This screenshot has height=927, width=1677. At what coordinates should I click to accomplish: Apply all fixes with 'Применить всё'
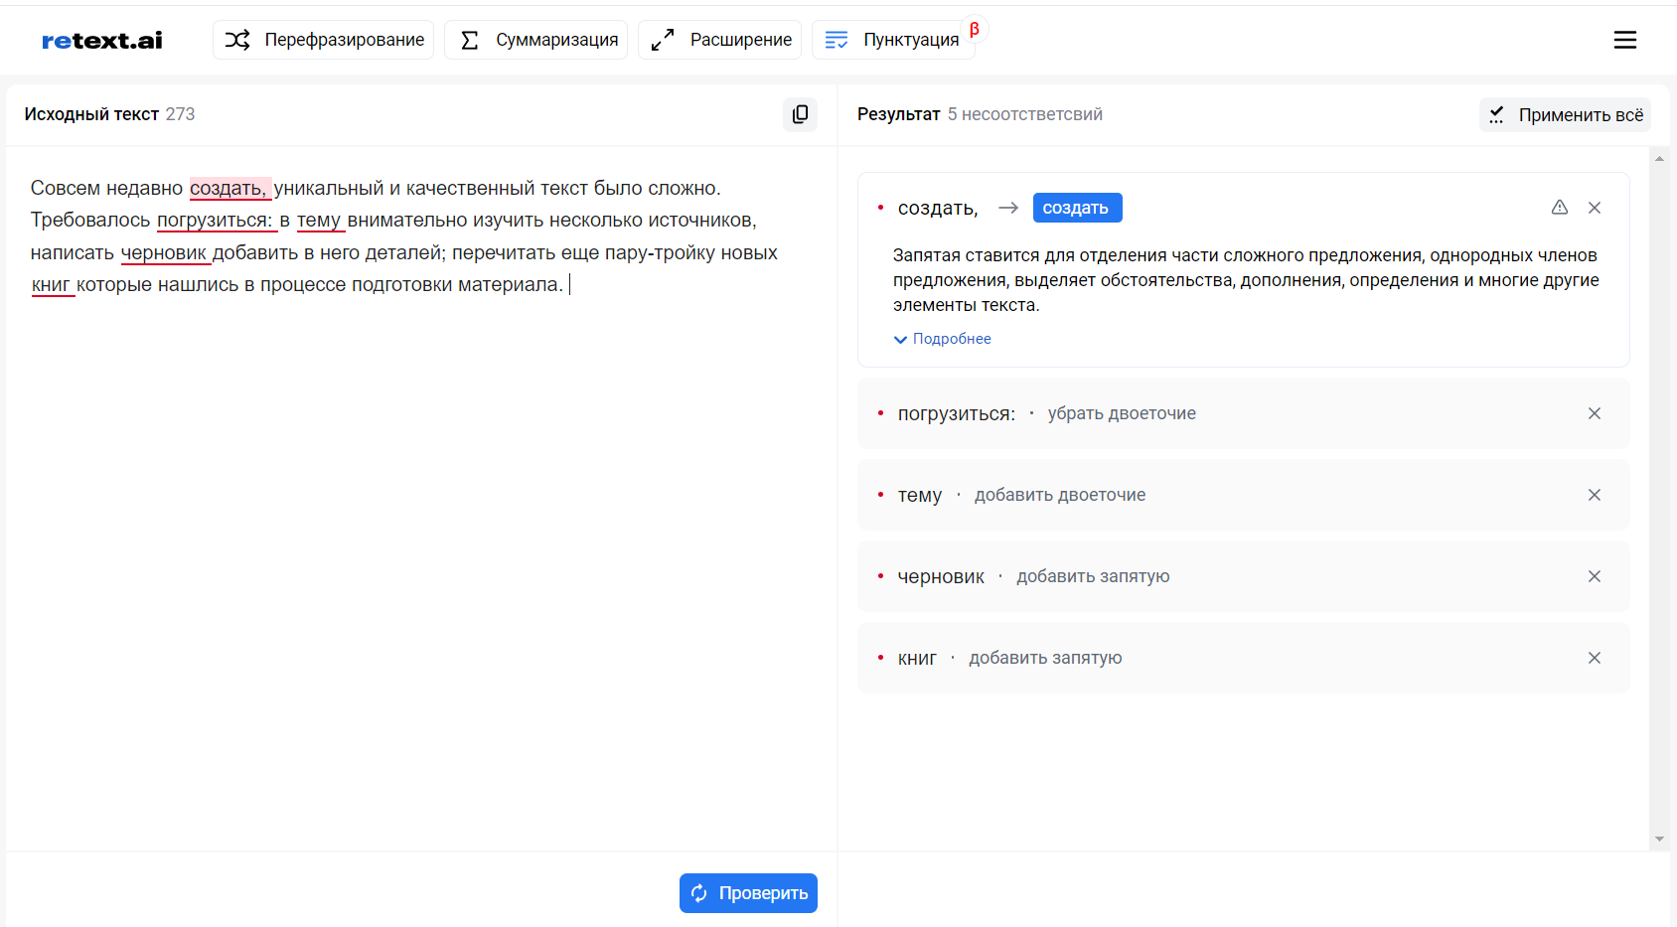[x=1566, y=115]
